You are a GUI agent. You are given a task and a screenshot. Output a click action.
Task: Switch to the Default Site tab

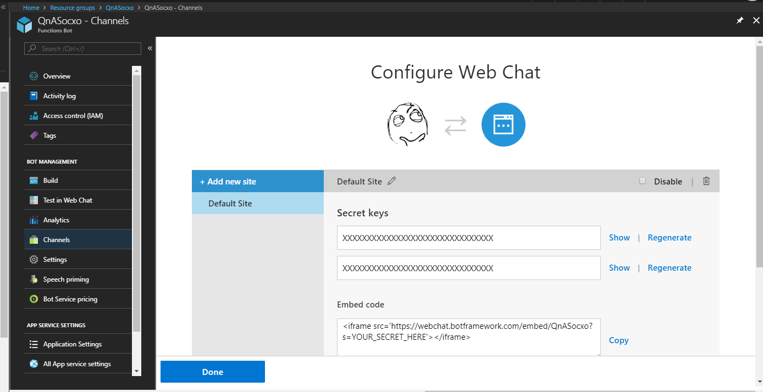[231, 203]
